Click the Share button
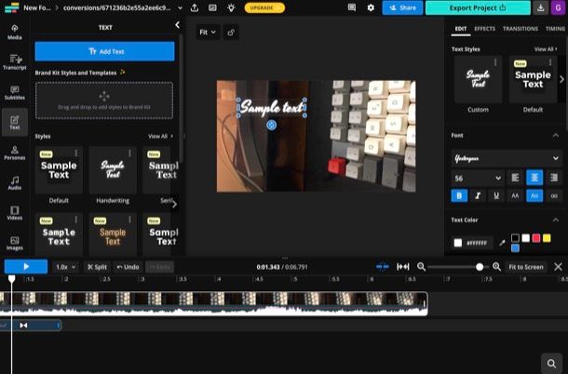Screen dimensions: 568x374 [x=402, y=7]
